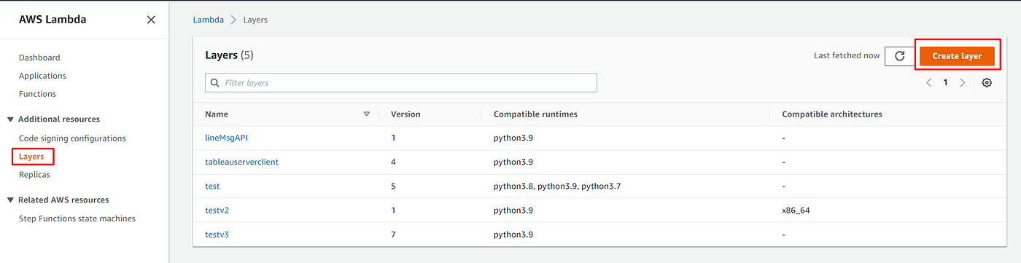Navigate to Functions in the sidebar
Screen dimensions: 1021x263
click(37, 94)
